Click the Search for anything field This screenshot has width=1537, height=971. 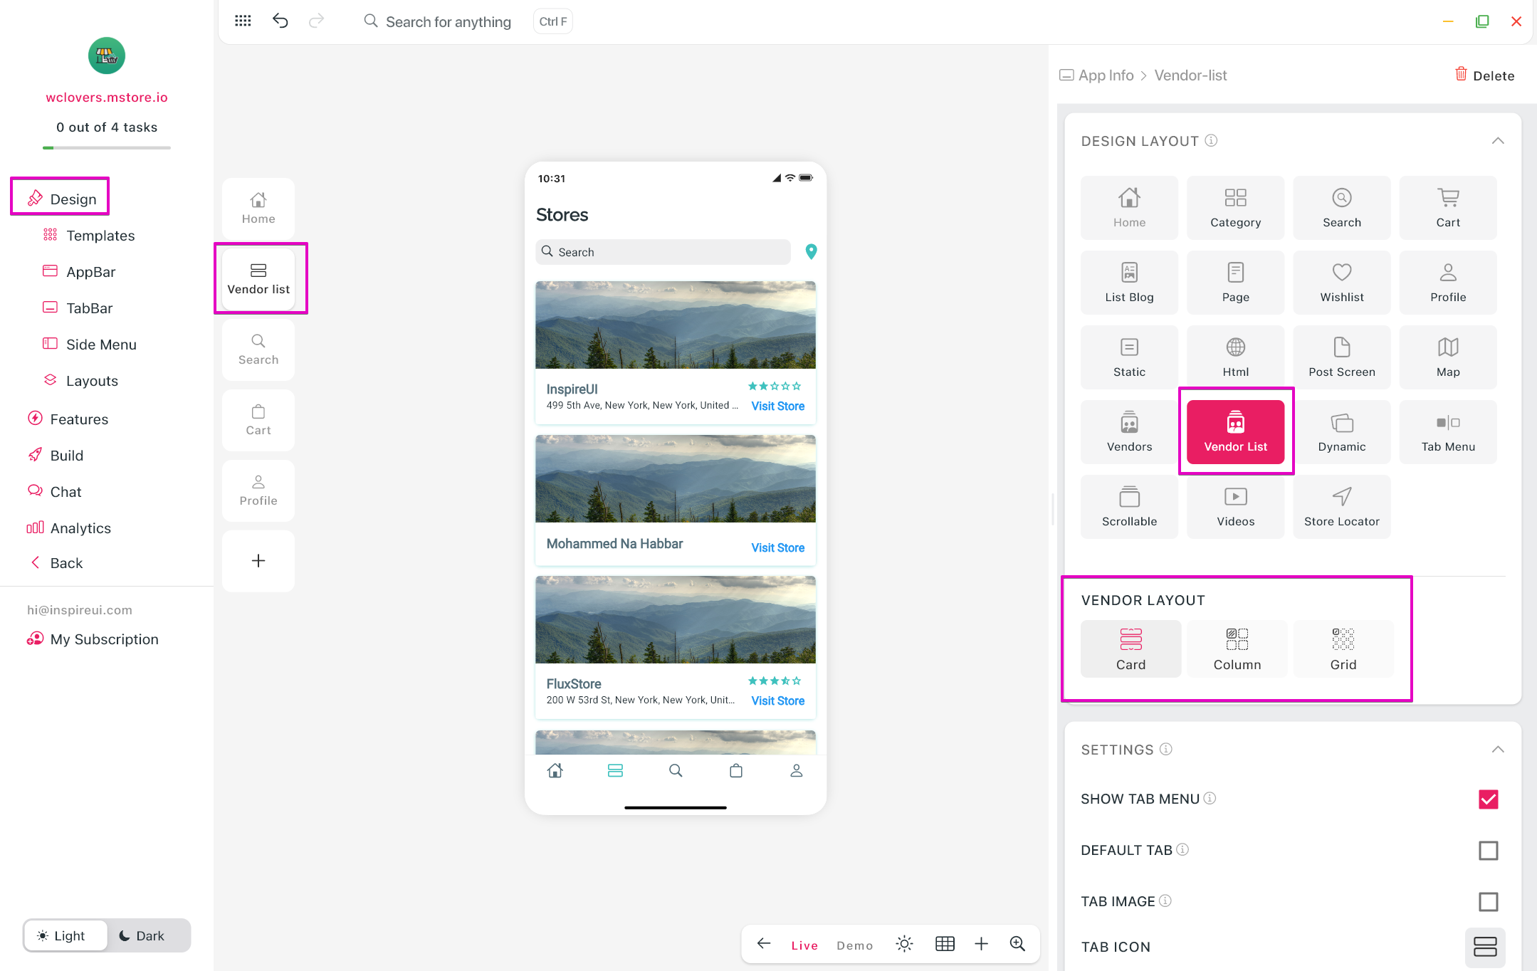[448, 21]
